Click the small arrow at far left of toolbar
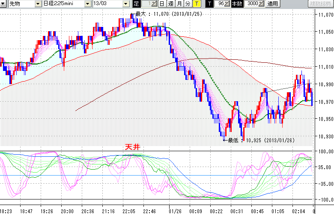This screenshot has width=334, height=214. tap(3, 4)
